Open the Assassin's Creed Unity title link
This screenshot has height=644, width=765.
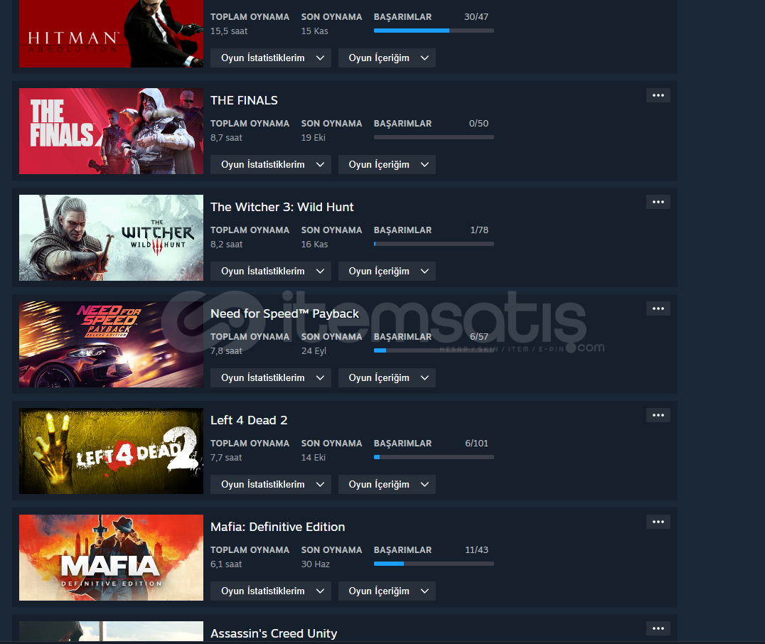[x=274, y=633]
